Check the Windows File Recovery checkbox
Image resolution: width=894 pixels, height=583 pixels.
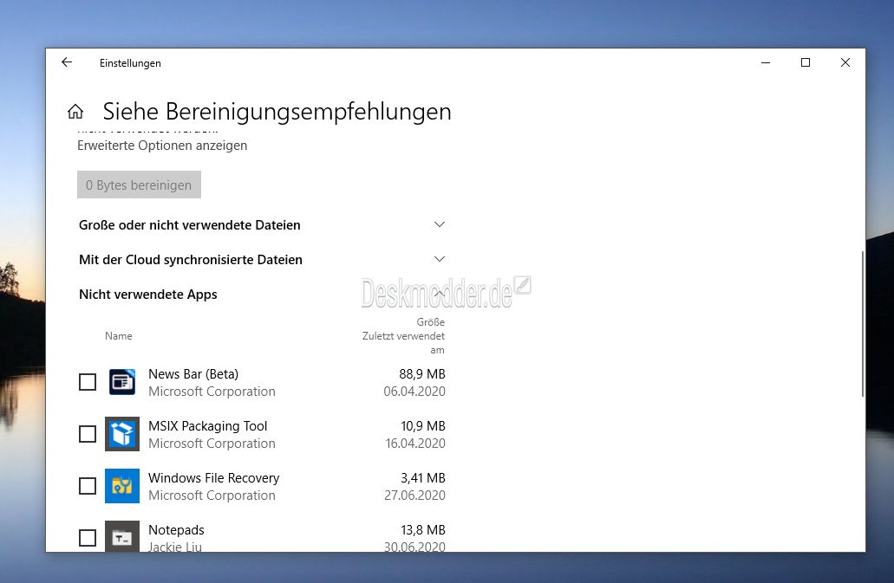tap(88, 486)
